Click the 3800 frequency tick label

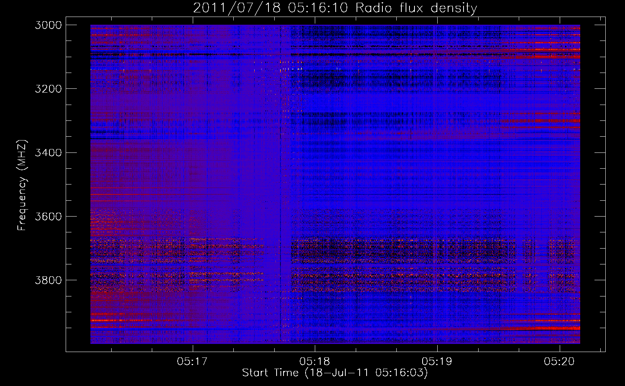click(x=48, y=280)
